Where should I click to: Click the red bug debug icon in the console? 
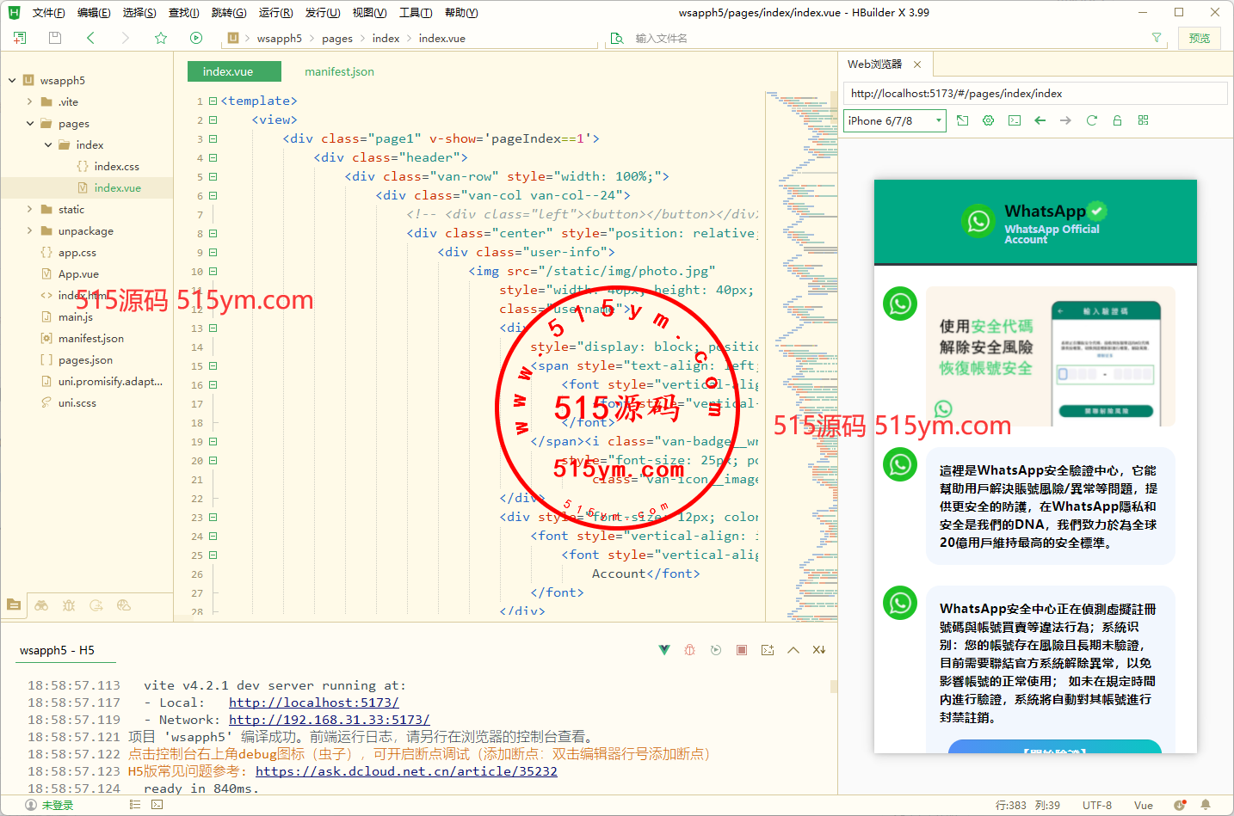[x=689, y=650]
